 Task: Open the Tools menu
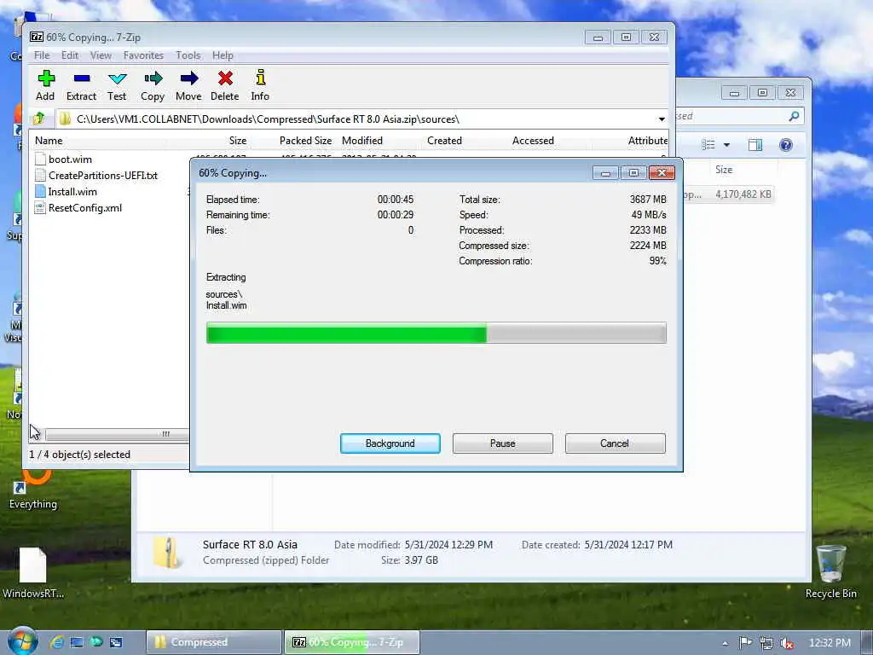pos(188,55)
